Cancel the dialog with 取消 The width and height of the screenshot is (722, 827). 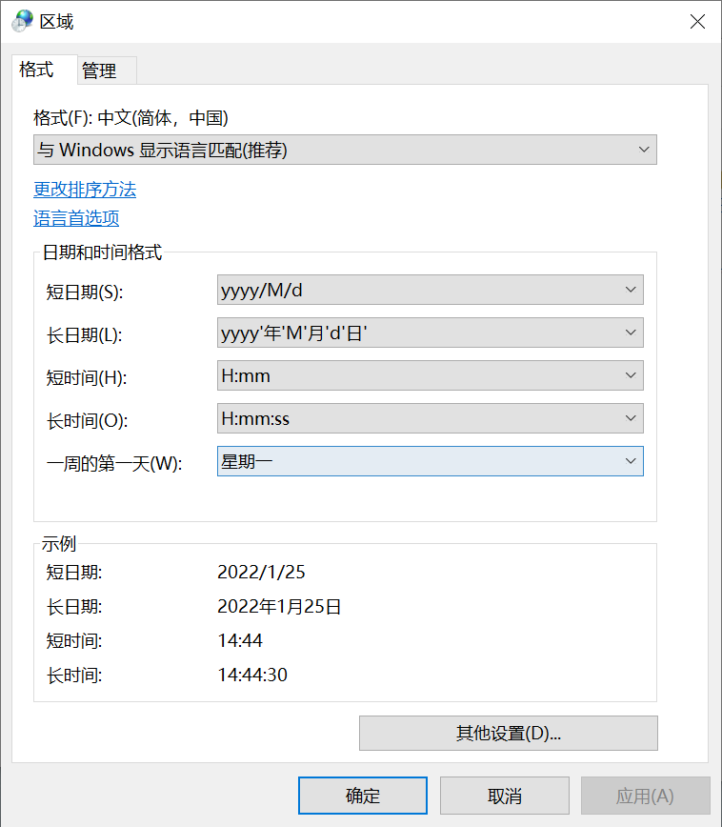pos(505,796)
